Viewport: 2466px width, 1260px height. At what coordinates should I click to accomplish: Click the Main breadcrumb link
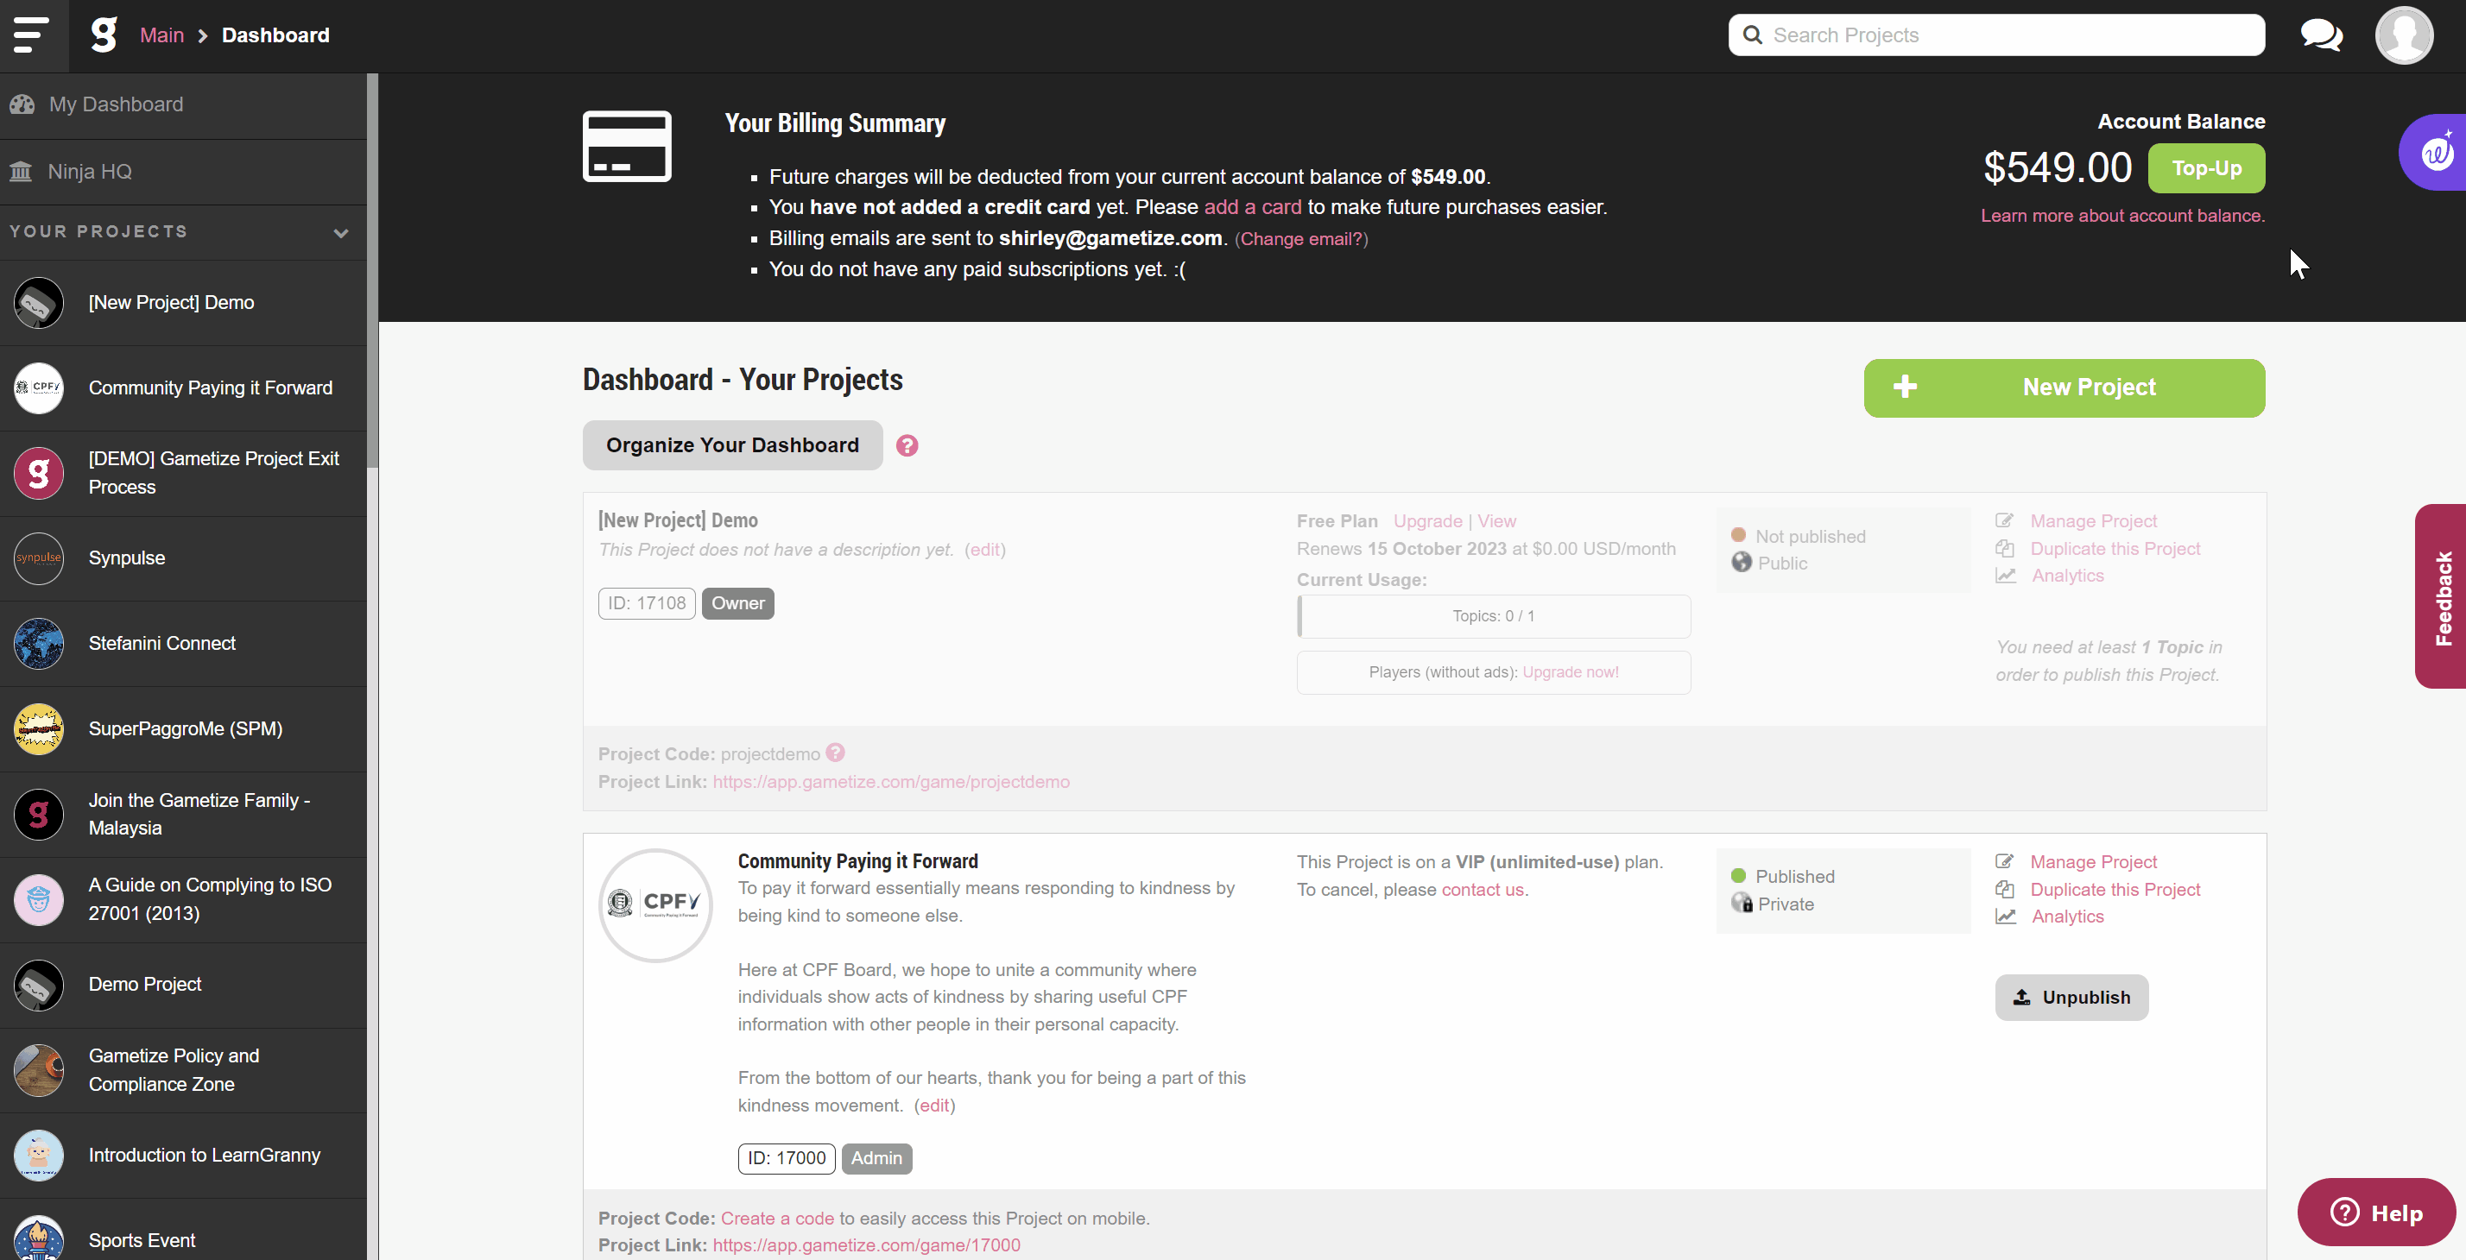pyautogui.click(x=161, y=35)
